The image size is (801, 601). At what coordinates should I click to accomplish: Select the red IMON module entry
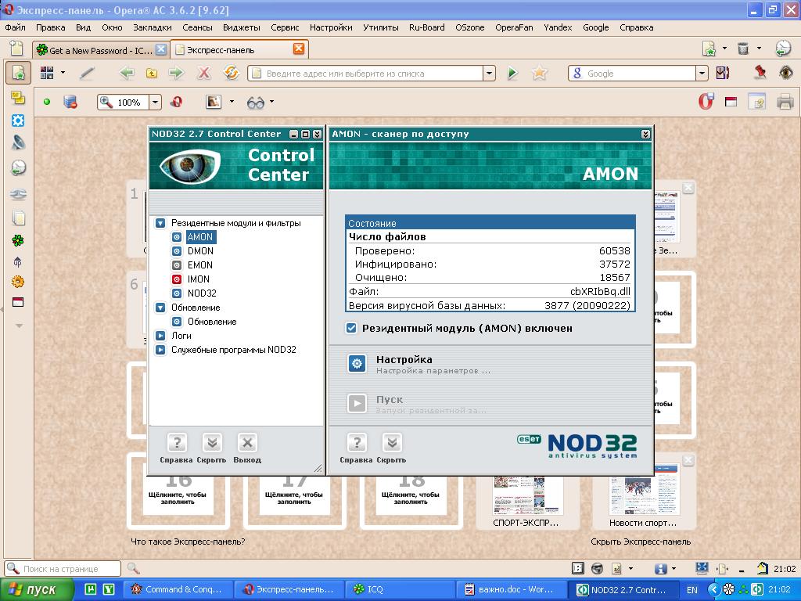(x=198, y=279)
